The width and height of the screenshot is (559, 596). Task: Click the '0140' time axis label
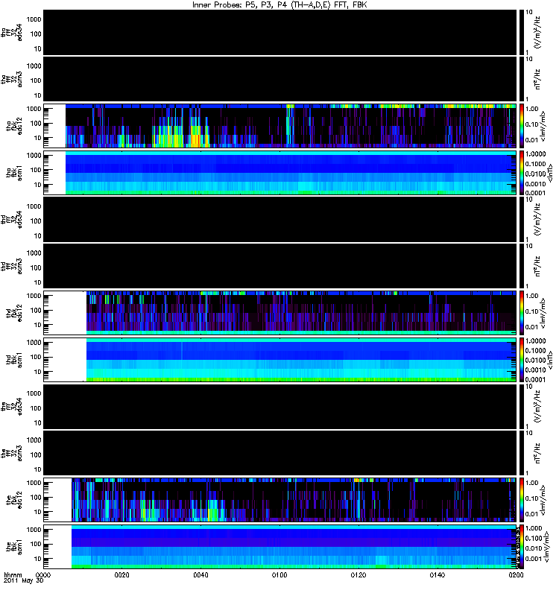tap(438, 574)
